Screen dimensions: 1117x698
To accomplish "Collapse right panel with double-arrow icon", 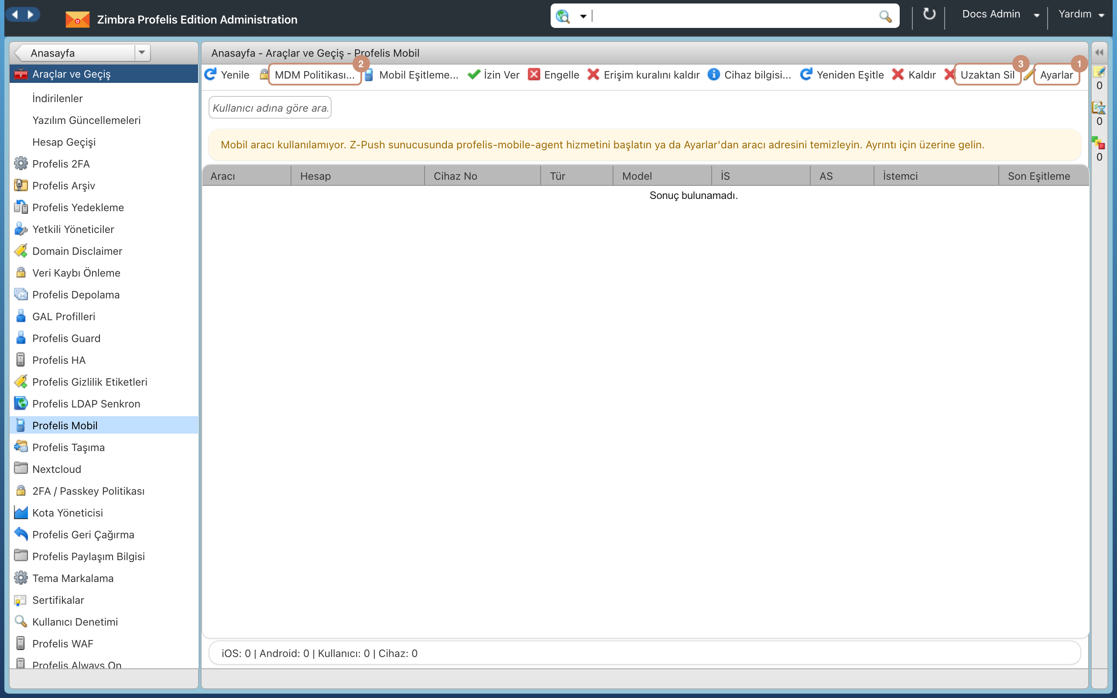I will [x=1099, y=52].
